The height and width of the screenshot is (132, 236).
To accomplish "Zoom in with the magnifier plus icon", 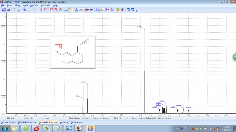I will pyautogui.click(x=25, y=10).
